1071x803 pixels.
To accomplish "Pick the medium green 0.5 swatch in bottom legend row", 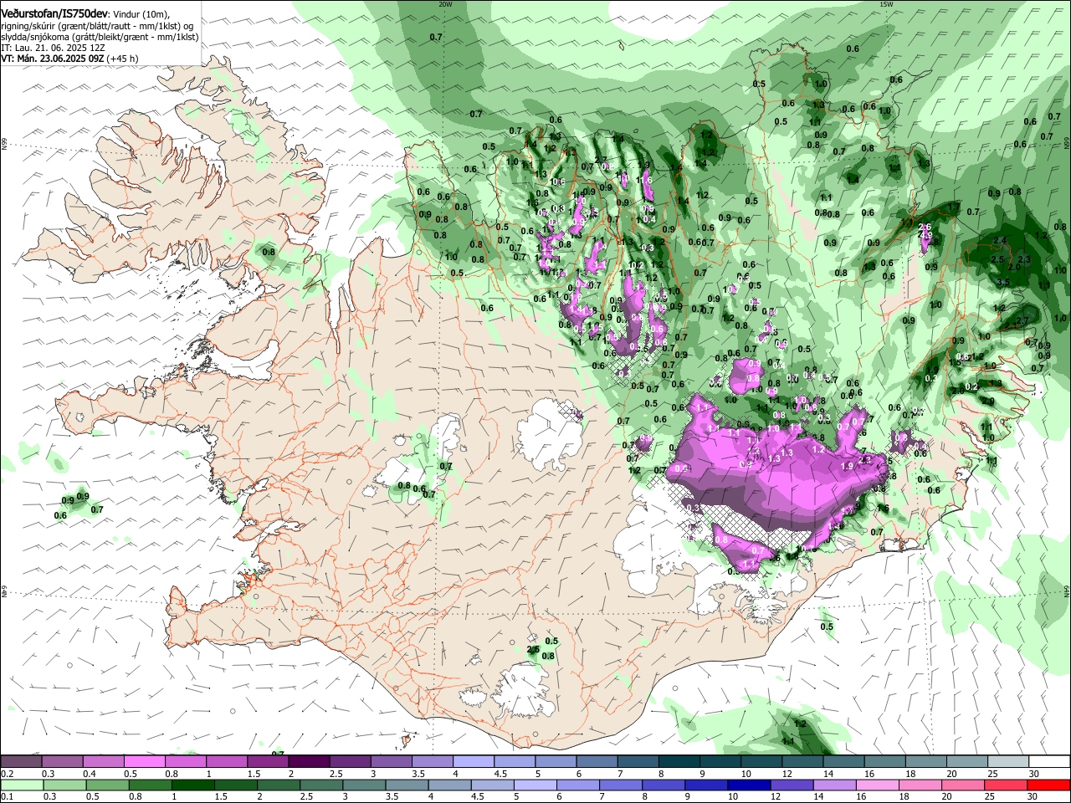I will 107,785.
